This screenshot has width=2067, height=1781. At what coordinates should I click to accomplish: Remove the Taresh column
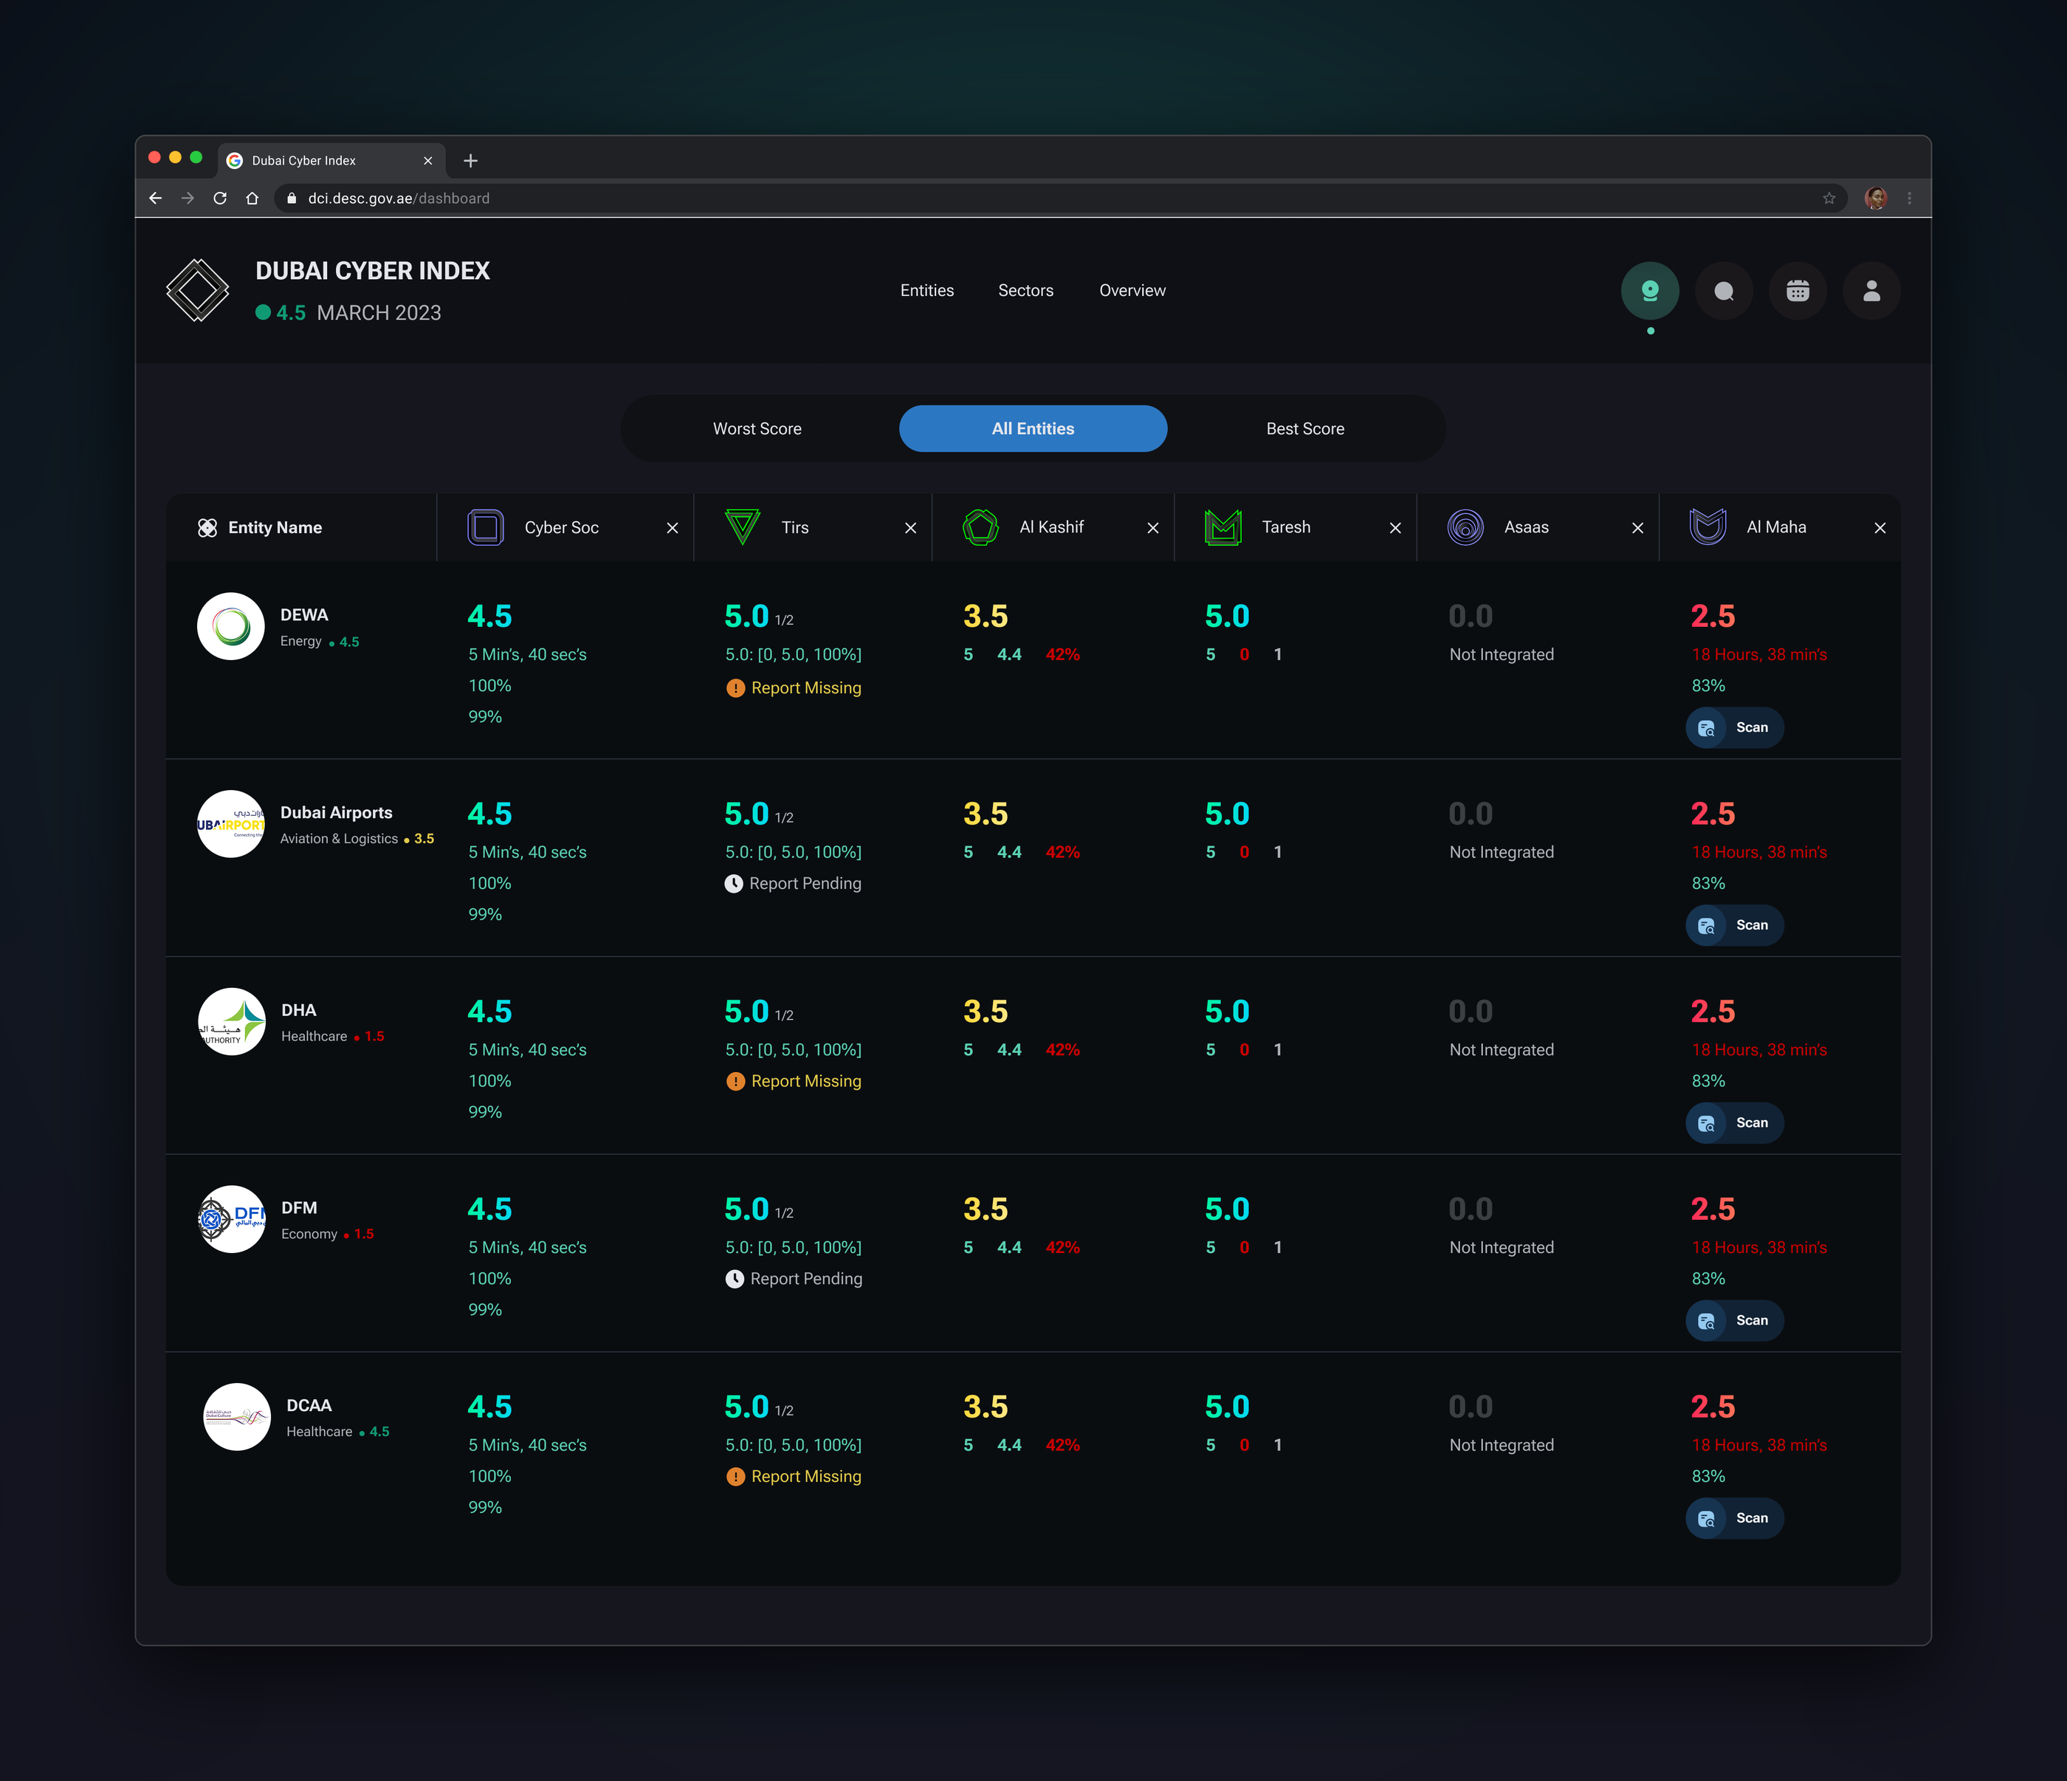(1396, 528)
